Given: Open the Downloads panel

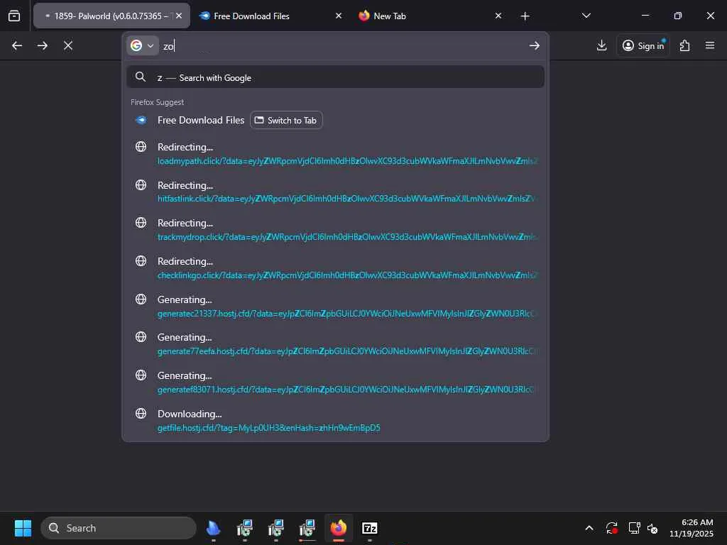Looking at the screenshot, I should [x=601, y=45].
